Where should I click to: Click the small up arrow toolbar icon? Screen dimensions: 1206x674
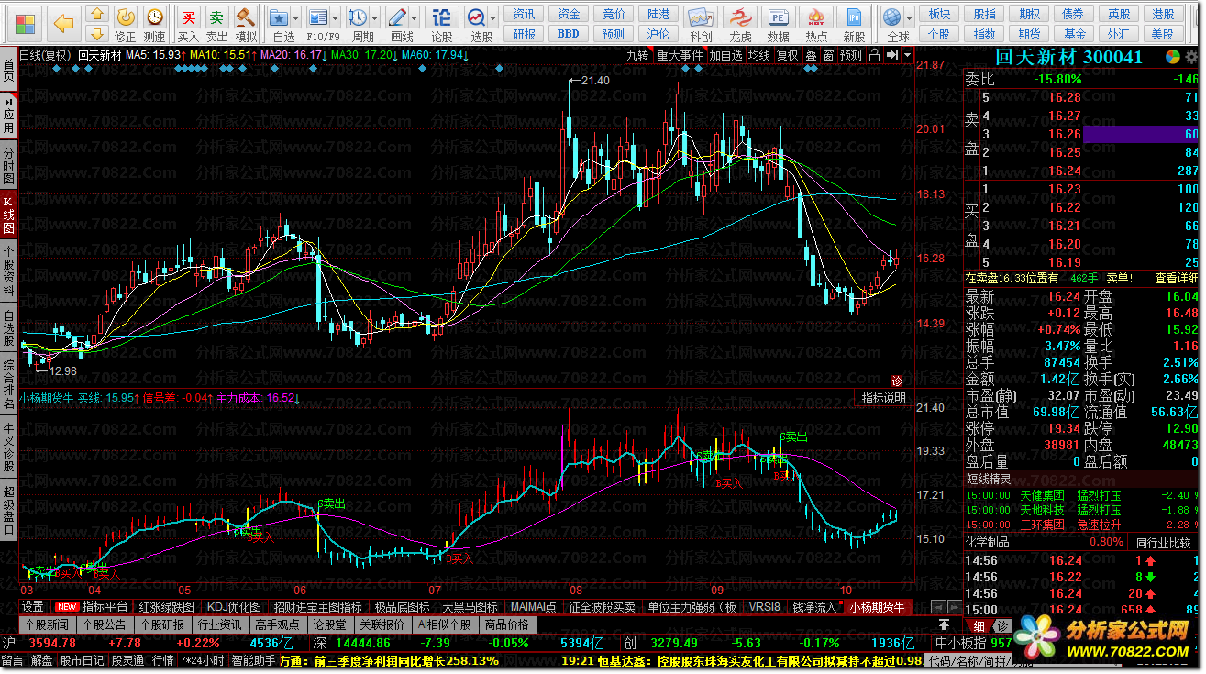click(96, 15)
